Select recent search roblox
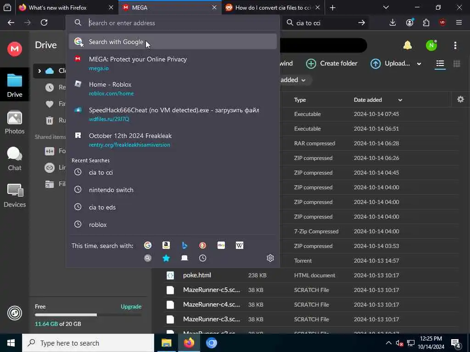The width and height of the screenshot is (470, 352). (x=173, y=225)
